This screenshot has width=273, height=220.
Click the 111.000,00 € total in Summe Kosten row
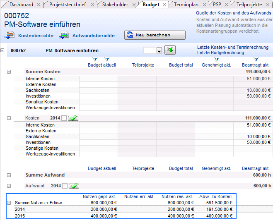258,72
